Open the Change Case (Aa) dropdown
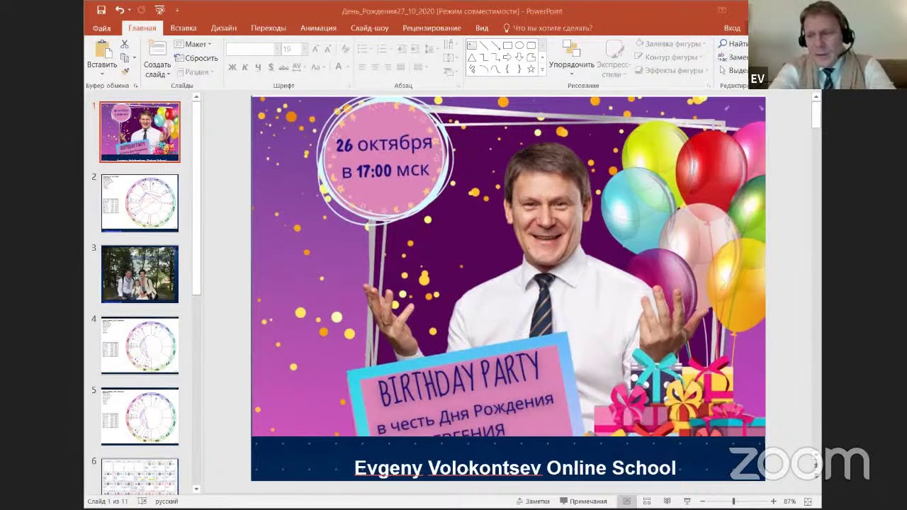 coord(320,67)
